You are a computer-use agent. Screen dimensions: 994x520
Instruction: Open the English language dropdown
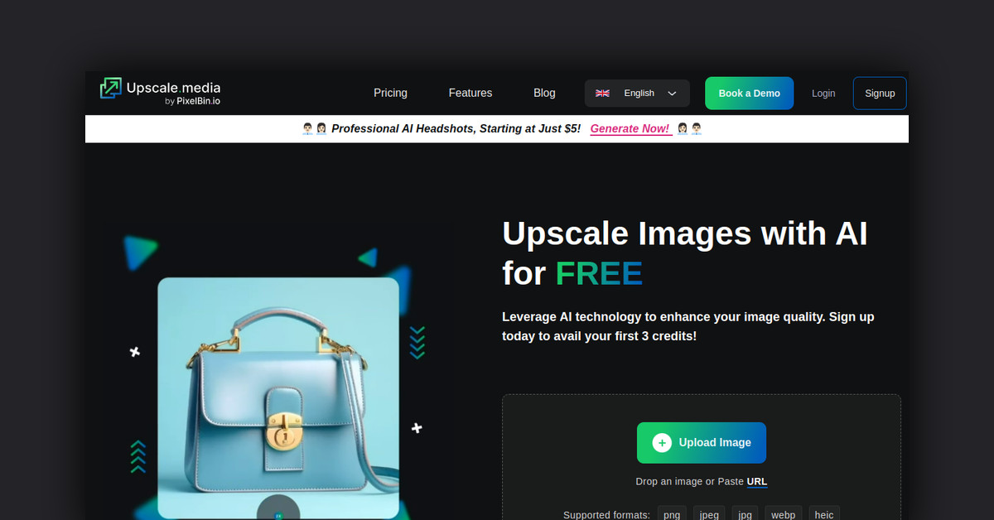click(637, 93)
